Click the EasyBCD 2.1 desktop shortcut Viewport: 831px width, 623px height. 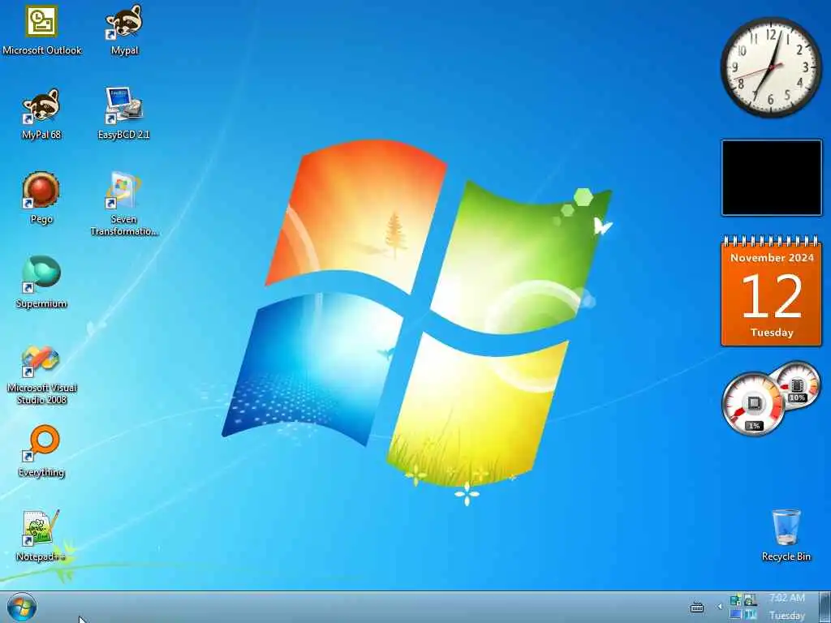(x=124, y=114)
